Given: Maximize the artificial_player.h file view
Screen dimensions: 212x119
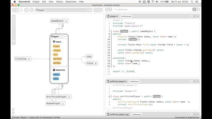Looking at the screenshot, I should 198,82.
